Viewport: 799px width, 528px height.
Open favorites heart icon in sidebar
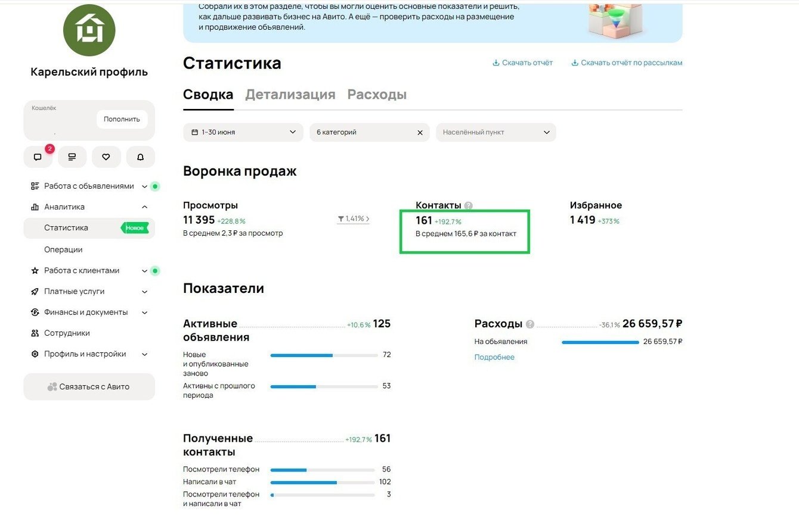106,157
